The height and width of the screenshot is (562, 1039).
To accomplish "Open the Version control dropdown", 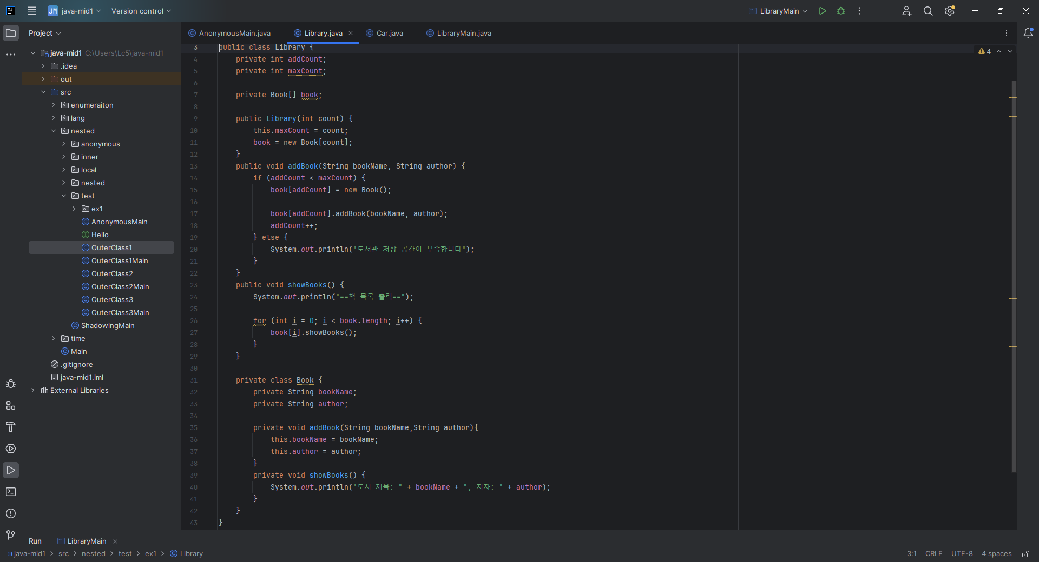I will pos(141,11).
